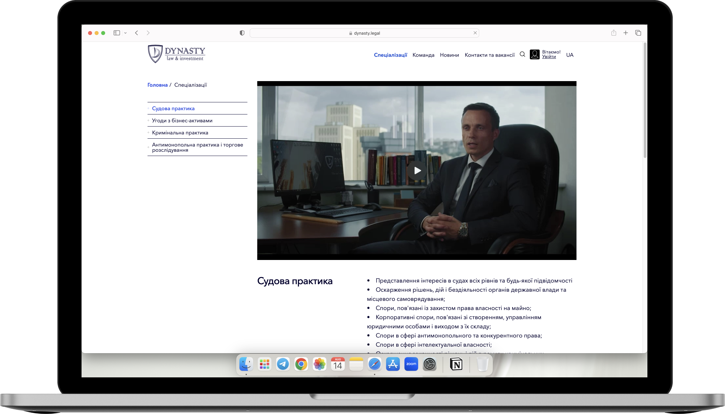Viewport: 725px width, 414px height.
Task: Click Головна breadcrumb link
Action: tap(158, 85)
